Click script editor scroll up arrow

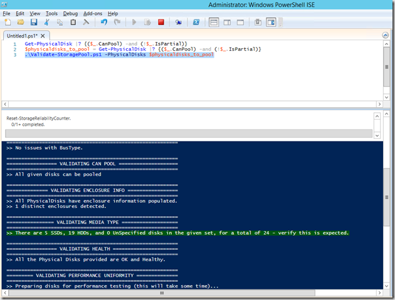[386, 44]
